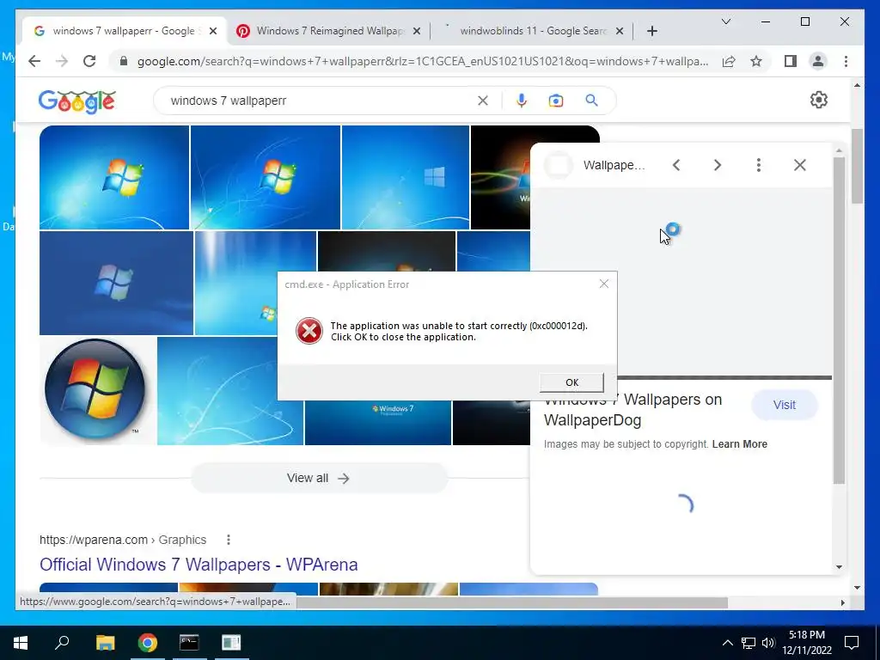Open Official Windows 7 Wallpapers - WPArena link
Screen dimensions: 880x660
199,565
